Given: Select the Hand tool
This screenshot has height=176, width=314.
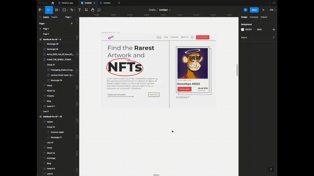Looking at the screenshot, I should [x=93, y=10].
